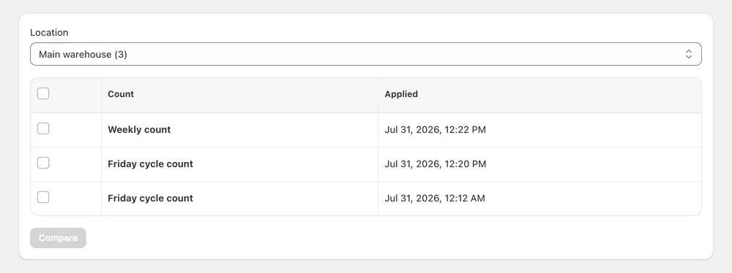Open the Main warehouse (3) location dropdown
The width and height of the screenshot is (732, 273).
365,54
